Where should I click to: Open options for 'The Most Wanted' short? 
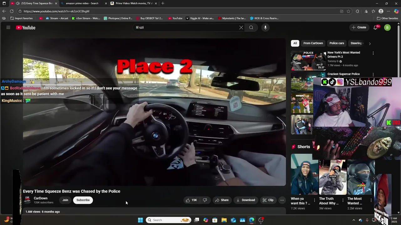(371, 200)
